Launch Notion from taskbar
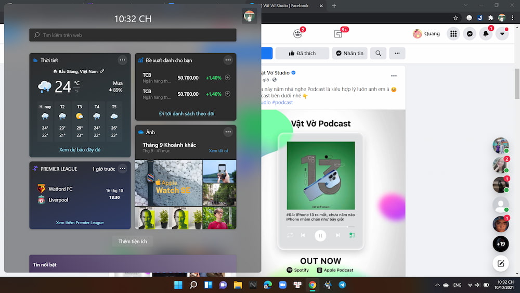This screenshot has height=293, width=520. click(x=253, y=285)
